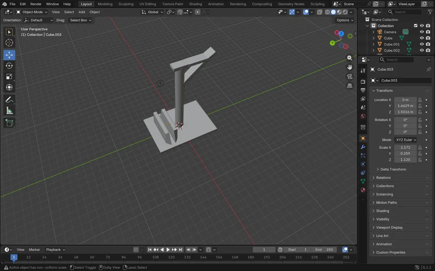Activate the Cursor tool
Image resolution: width=435 pixels, height=271 pixels.
[x=9, y=42]
